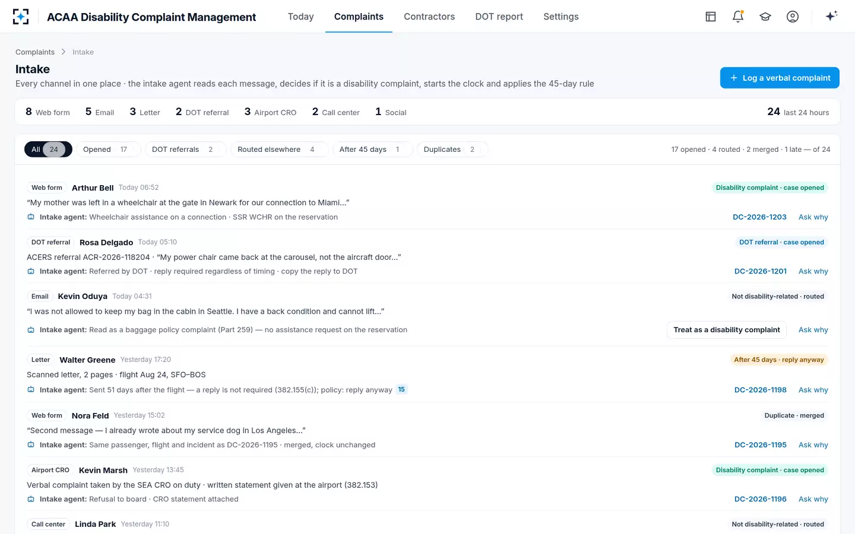
Task: Click Ask why for Walter Greene's letter
Action: pos(813,390)
